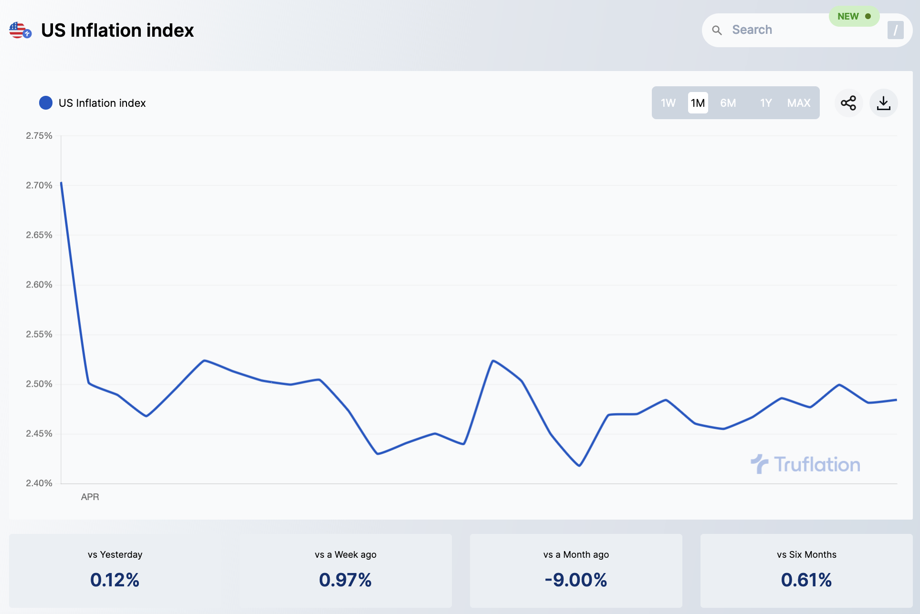Switch chart to 1Y range

pos(766,103)
